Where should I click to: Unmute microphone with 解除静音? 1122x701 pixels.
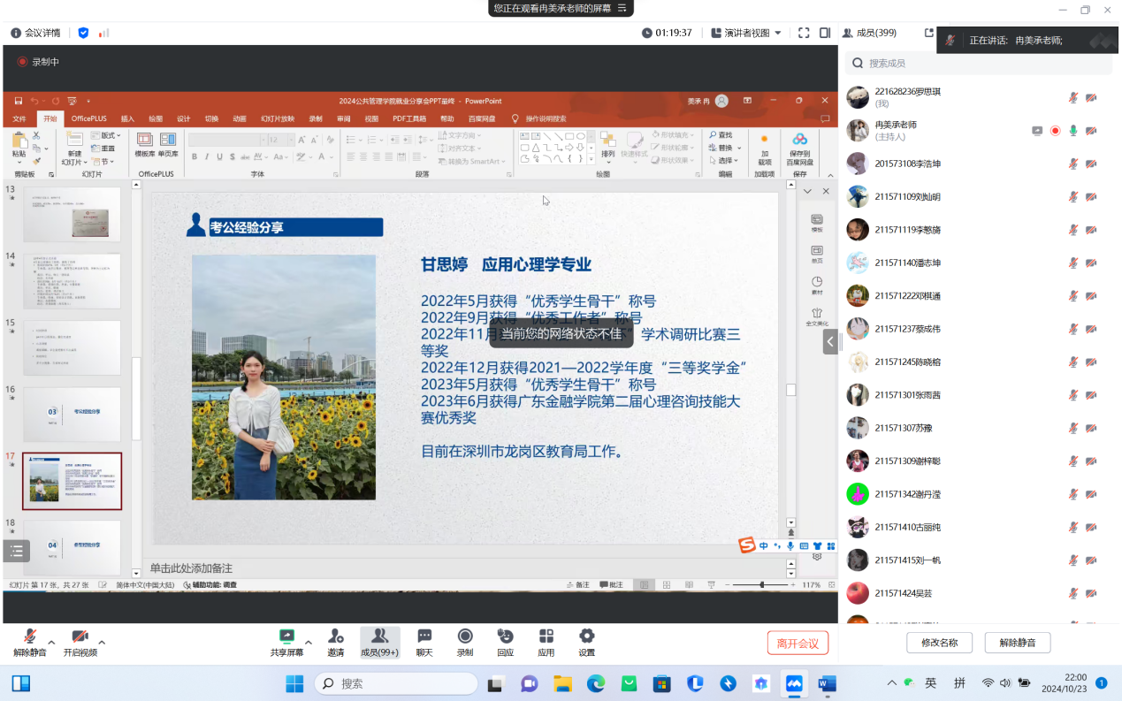29,642
